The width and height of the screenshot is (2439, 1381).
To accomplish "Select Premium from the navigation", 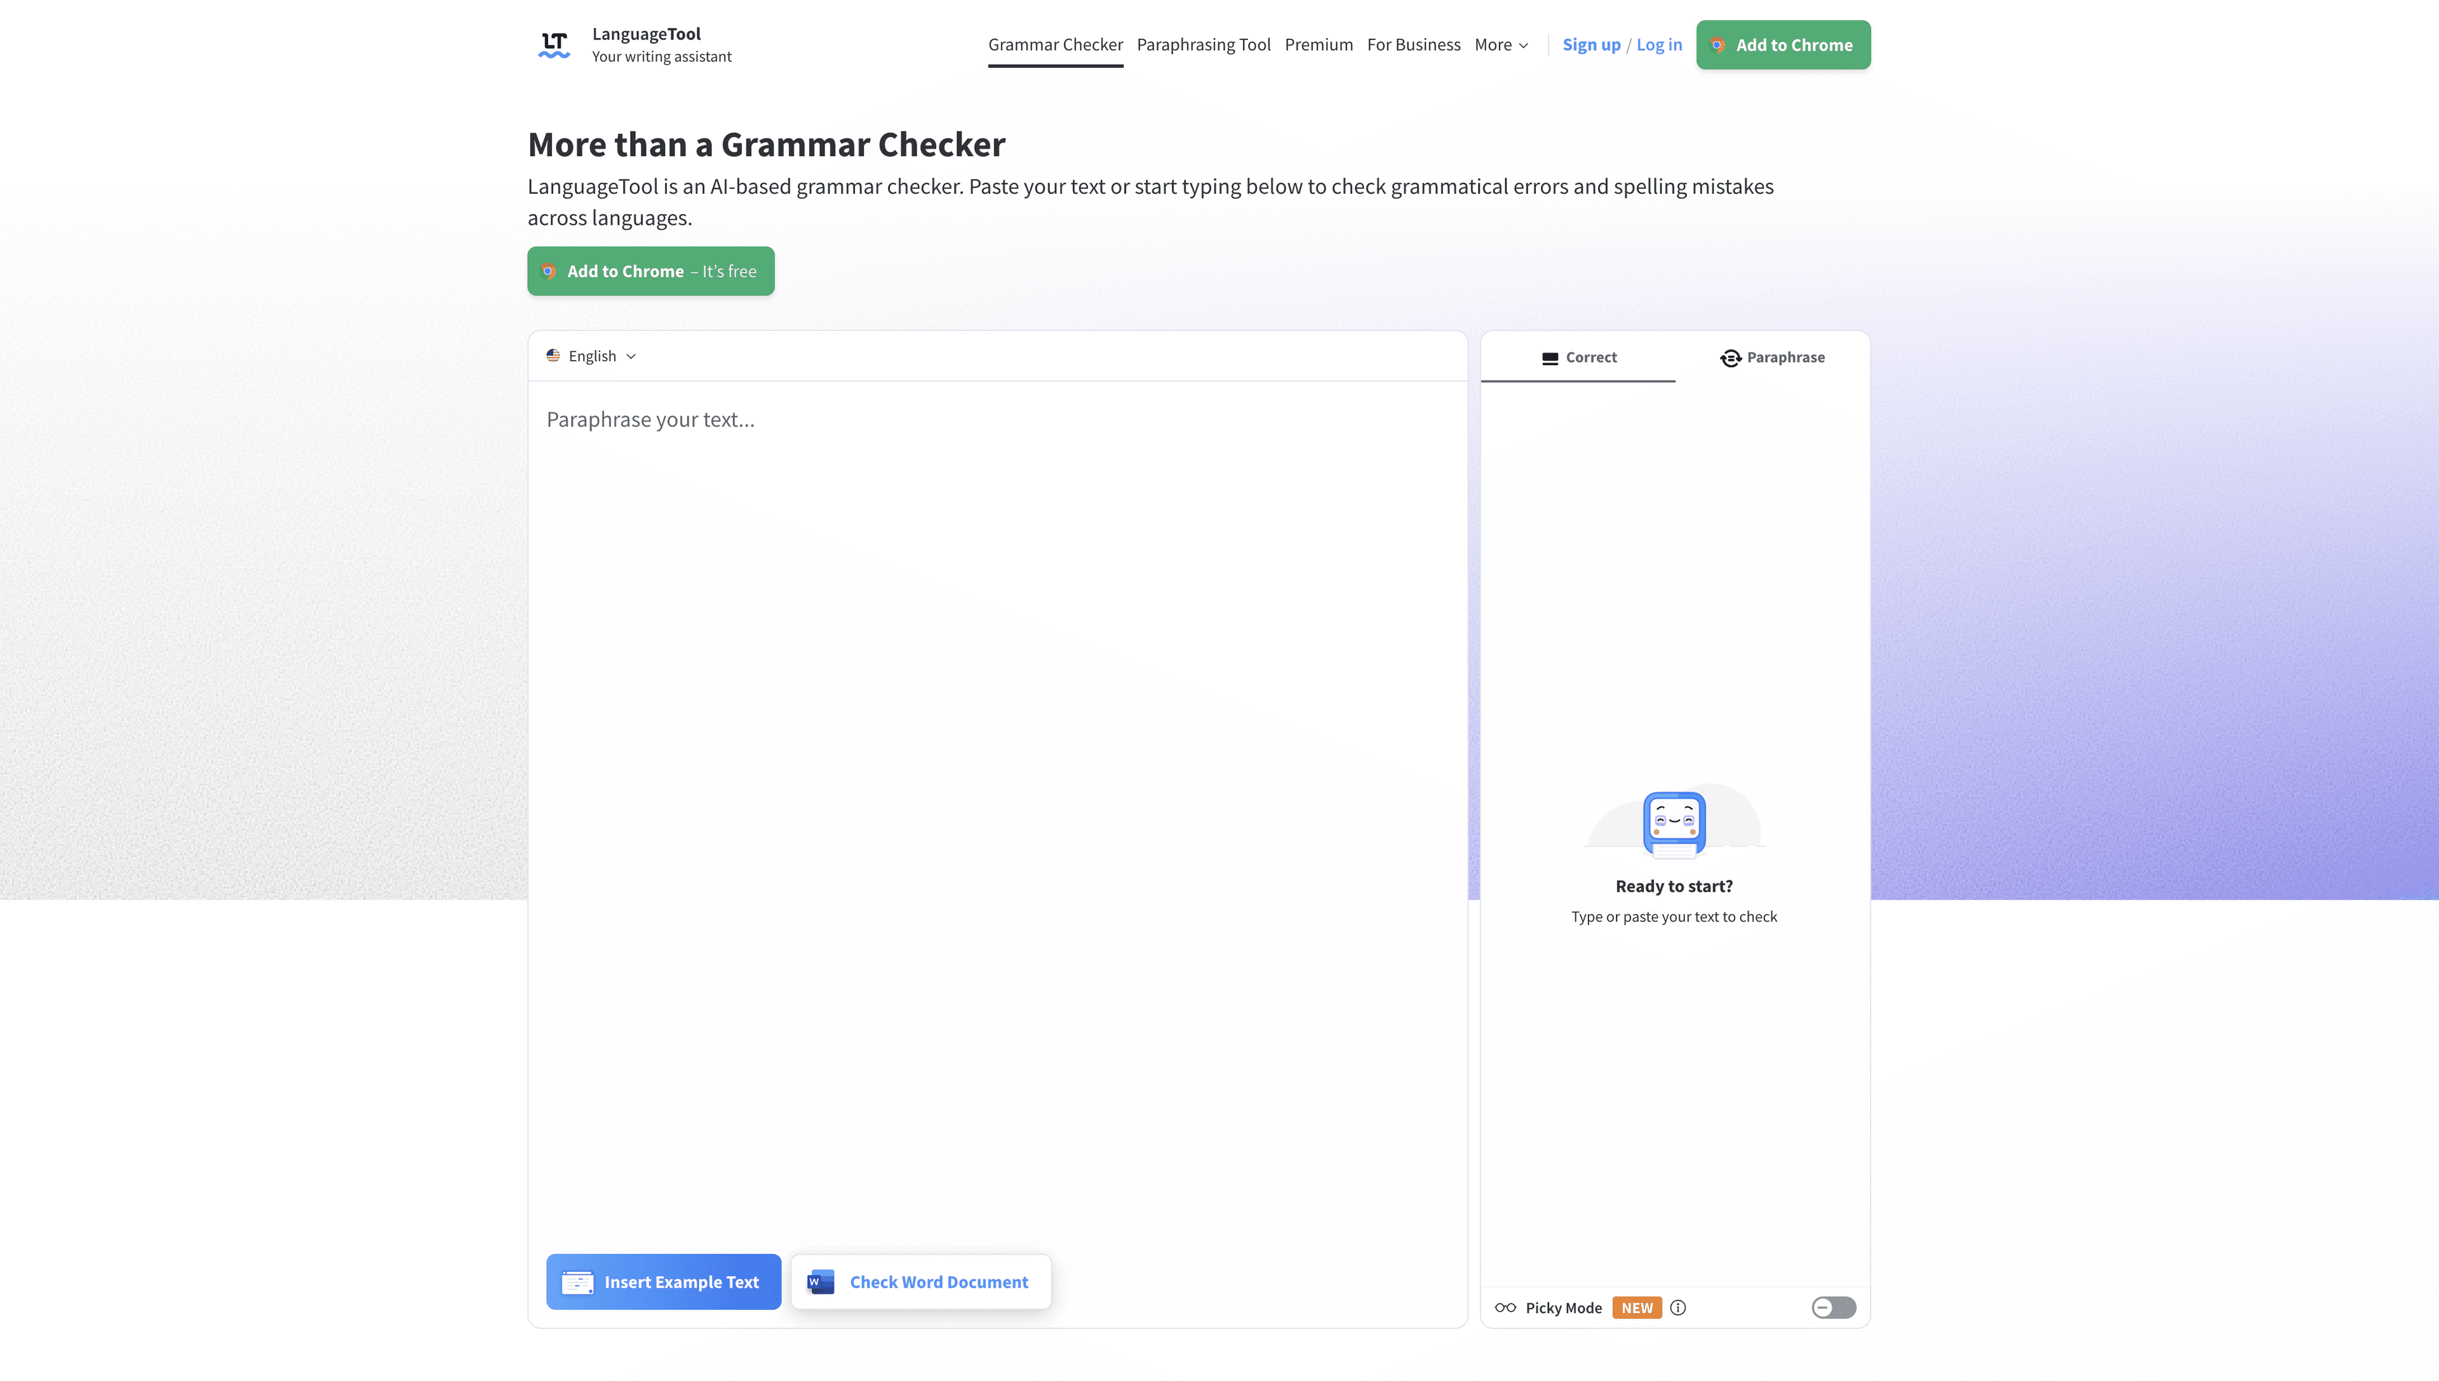I will (x=1319, y=44).
